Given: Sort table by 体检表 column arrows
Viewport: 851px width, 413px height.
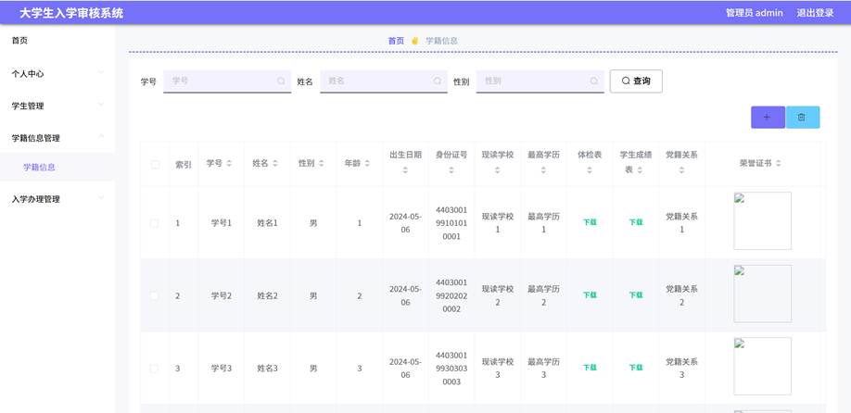Looking at the screenshot, I should pyautogui.click(x=590, y=170).
